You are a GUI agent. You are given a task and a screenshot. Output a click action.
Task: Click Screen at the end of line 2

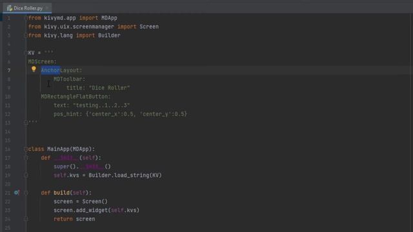click(x=149, y=26)
